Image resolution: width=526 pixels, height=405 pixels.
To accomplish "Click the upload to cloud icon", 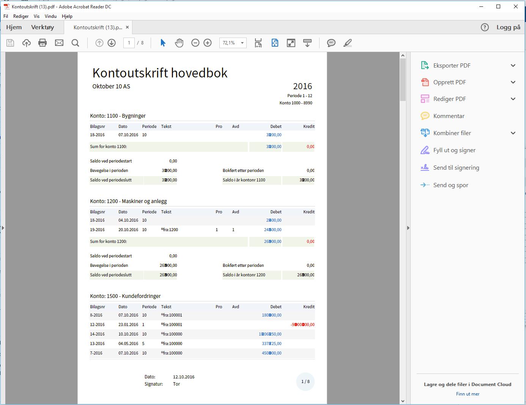I will click(x=27, y=43).
